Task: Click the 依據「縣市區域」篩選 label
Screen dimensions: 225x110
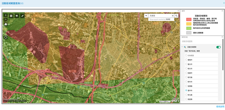Action: (192, 51)
